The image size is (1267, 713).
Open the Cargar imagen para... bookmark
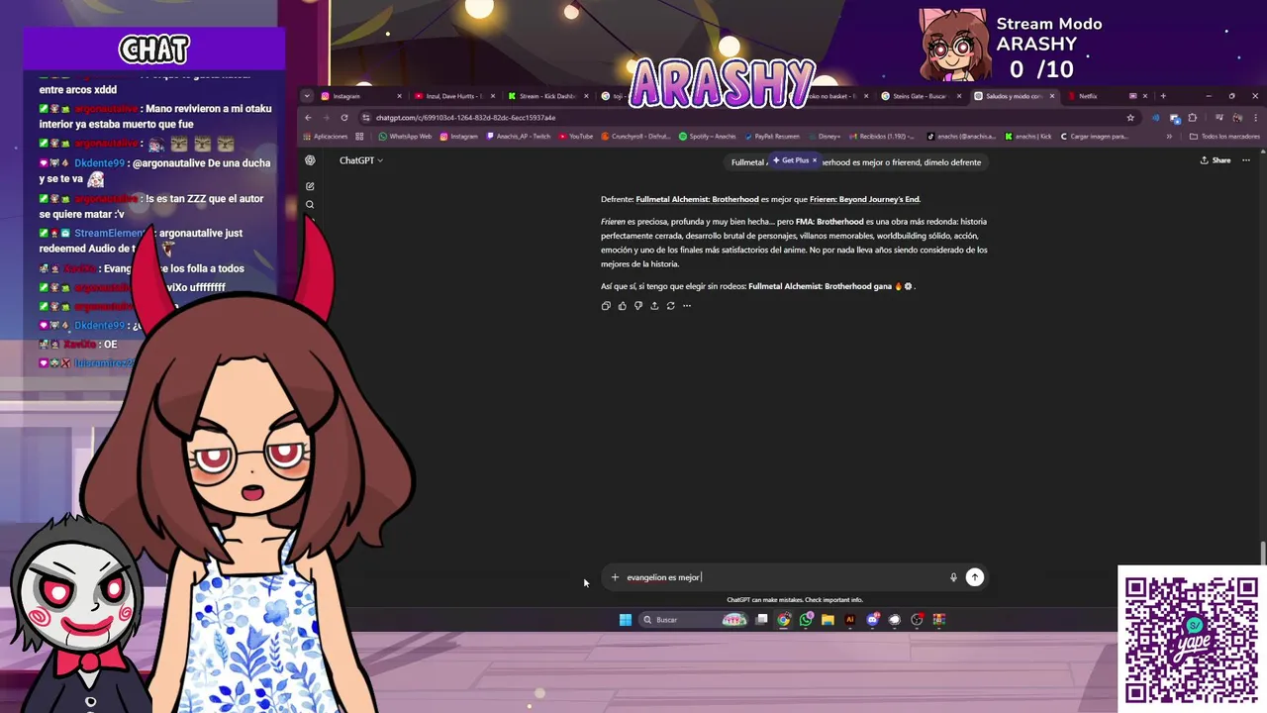[1094, 136]
